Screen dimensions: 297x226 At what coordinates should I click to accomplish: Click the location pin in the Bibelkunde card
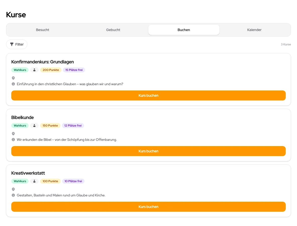[13, 134]
